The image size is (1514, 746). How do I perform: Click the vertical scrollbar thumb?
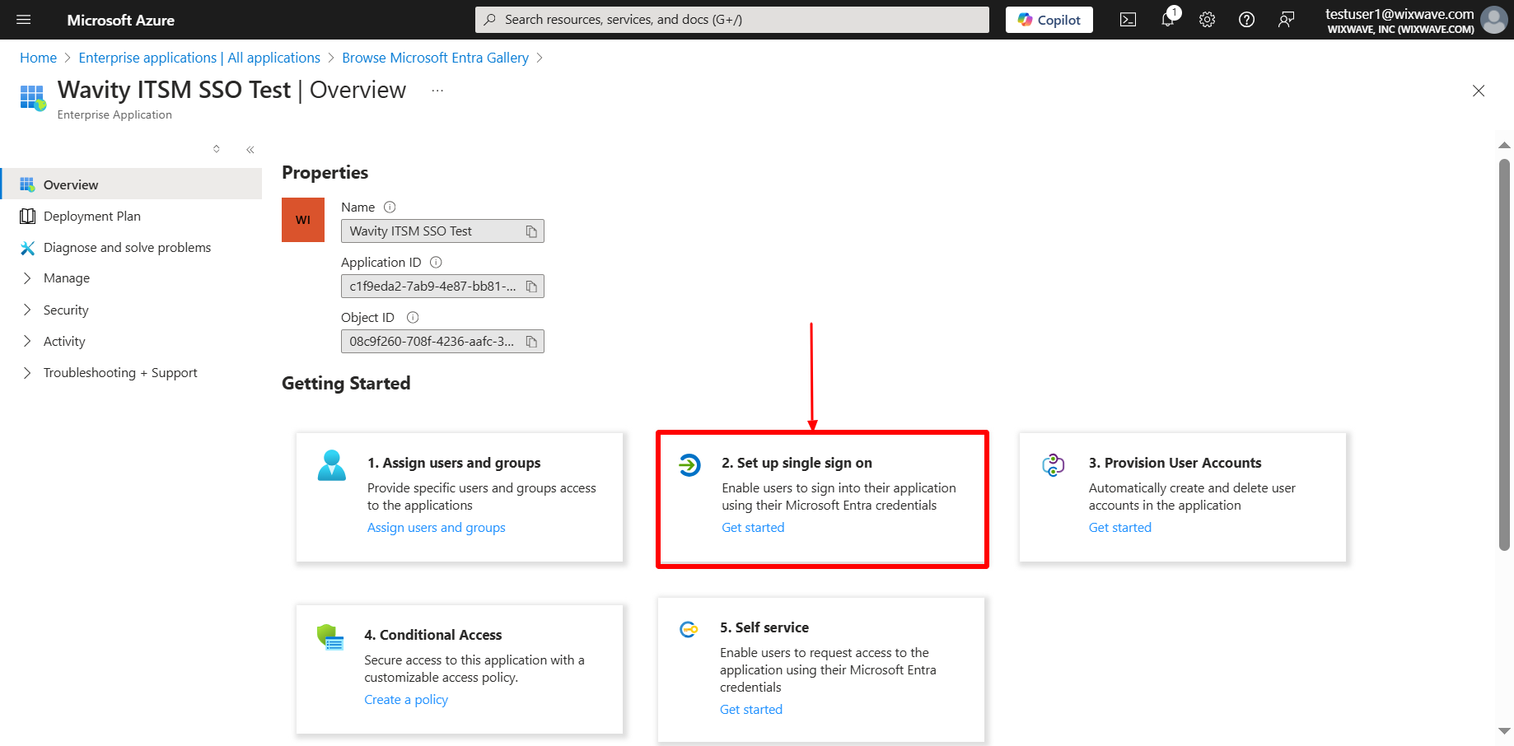click(1504, 354)
